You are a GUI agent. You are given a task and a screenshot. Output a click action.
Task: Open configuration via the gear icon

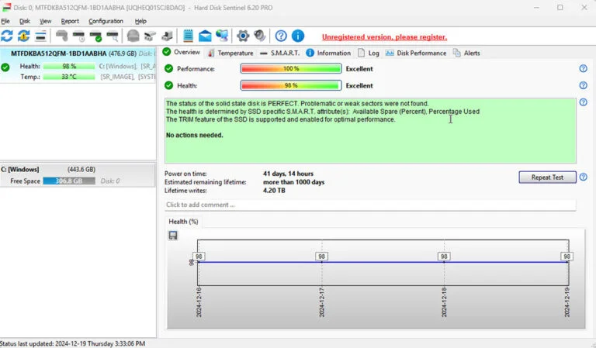pos(243,36)
